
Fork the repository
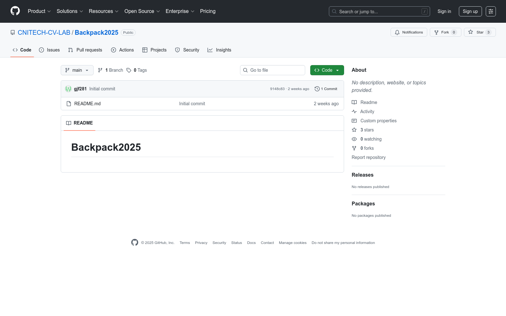[445, 32]
